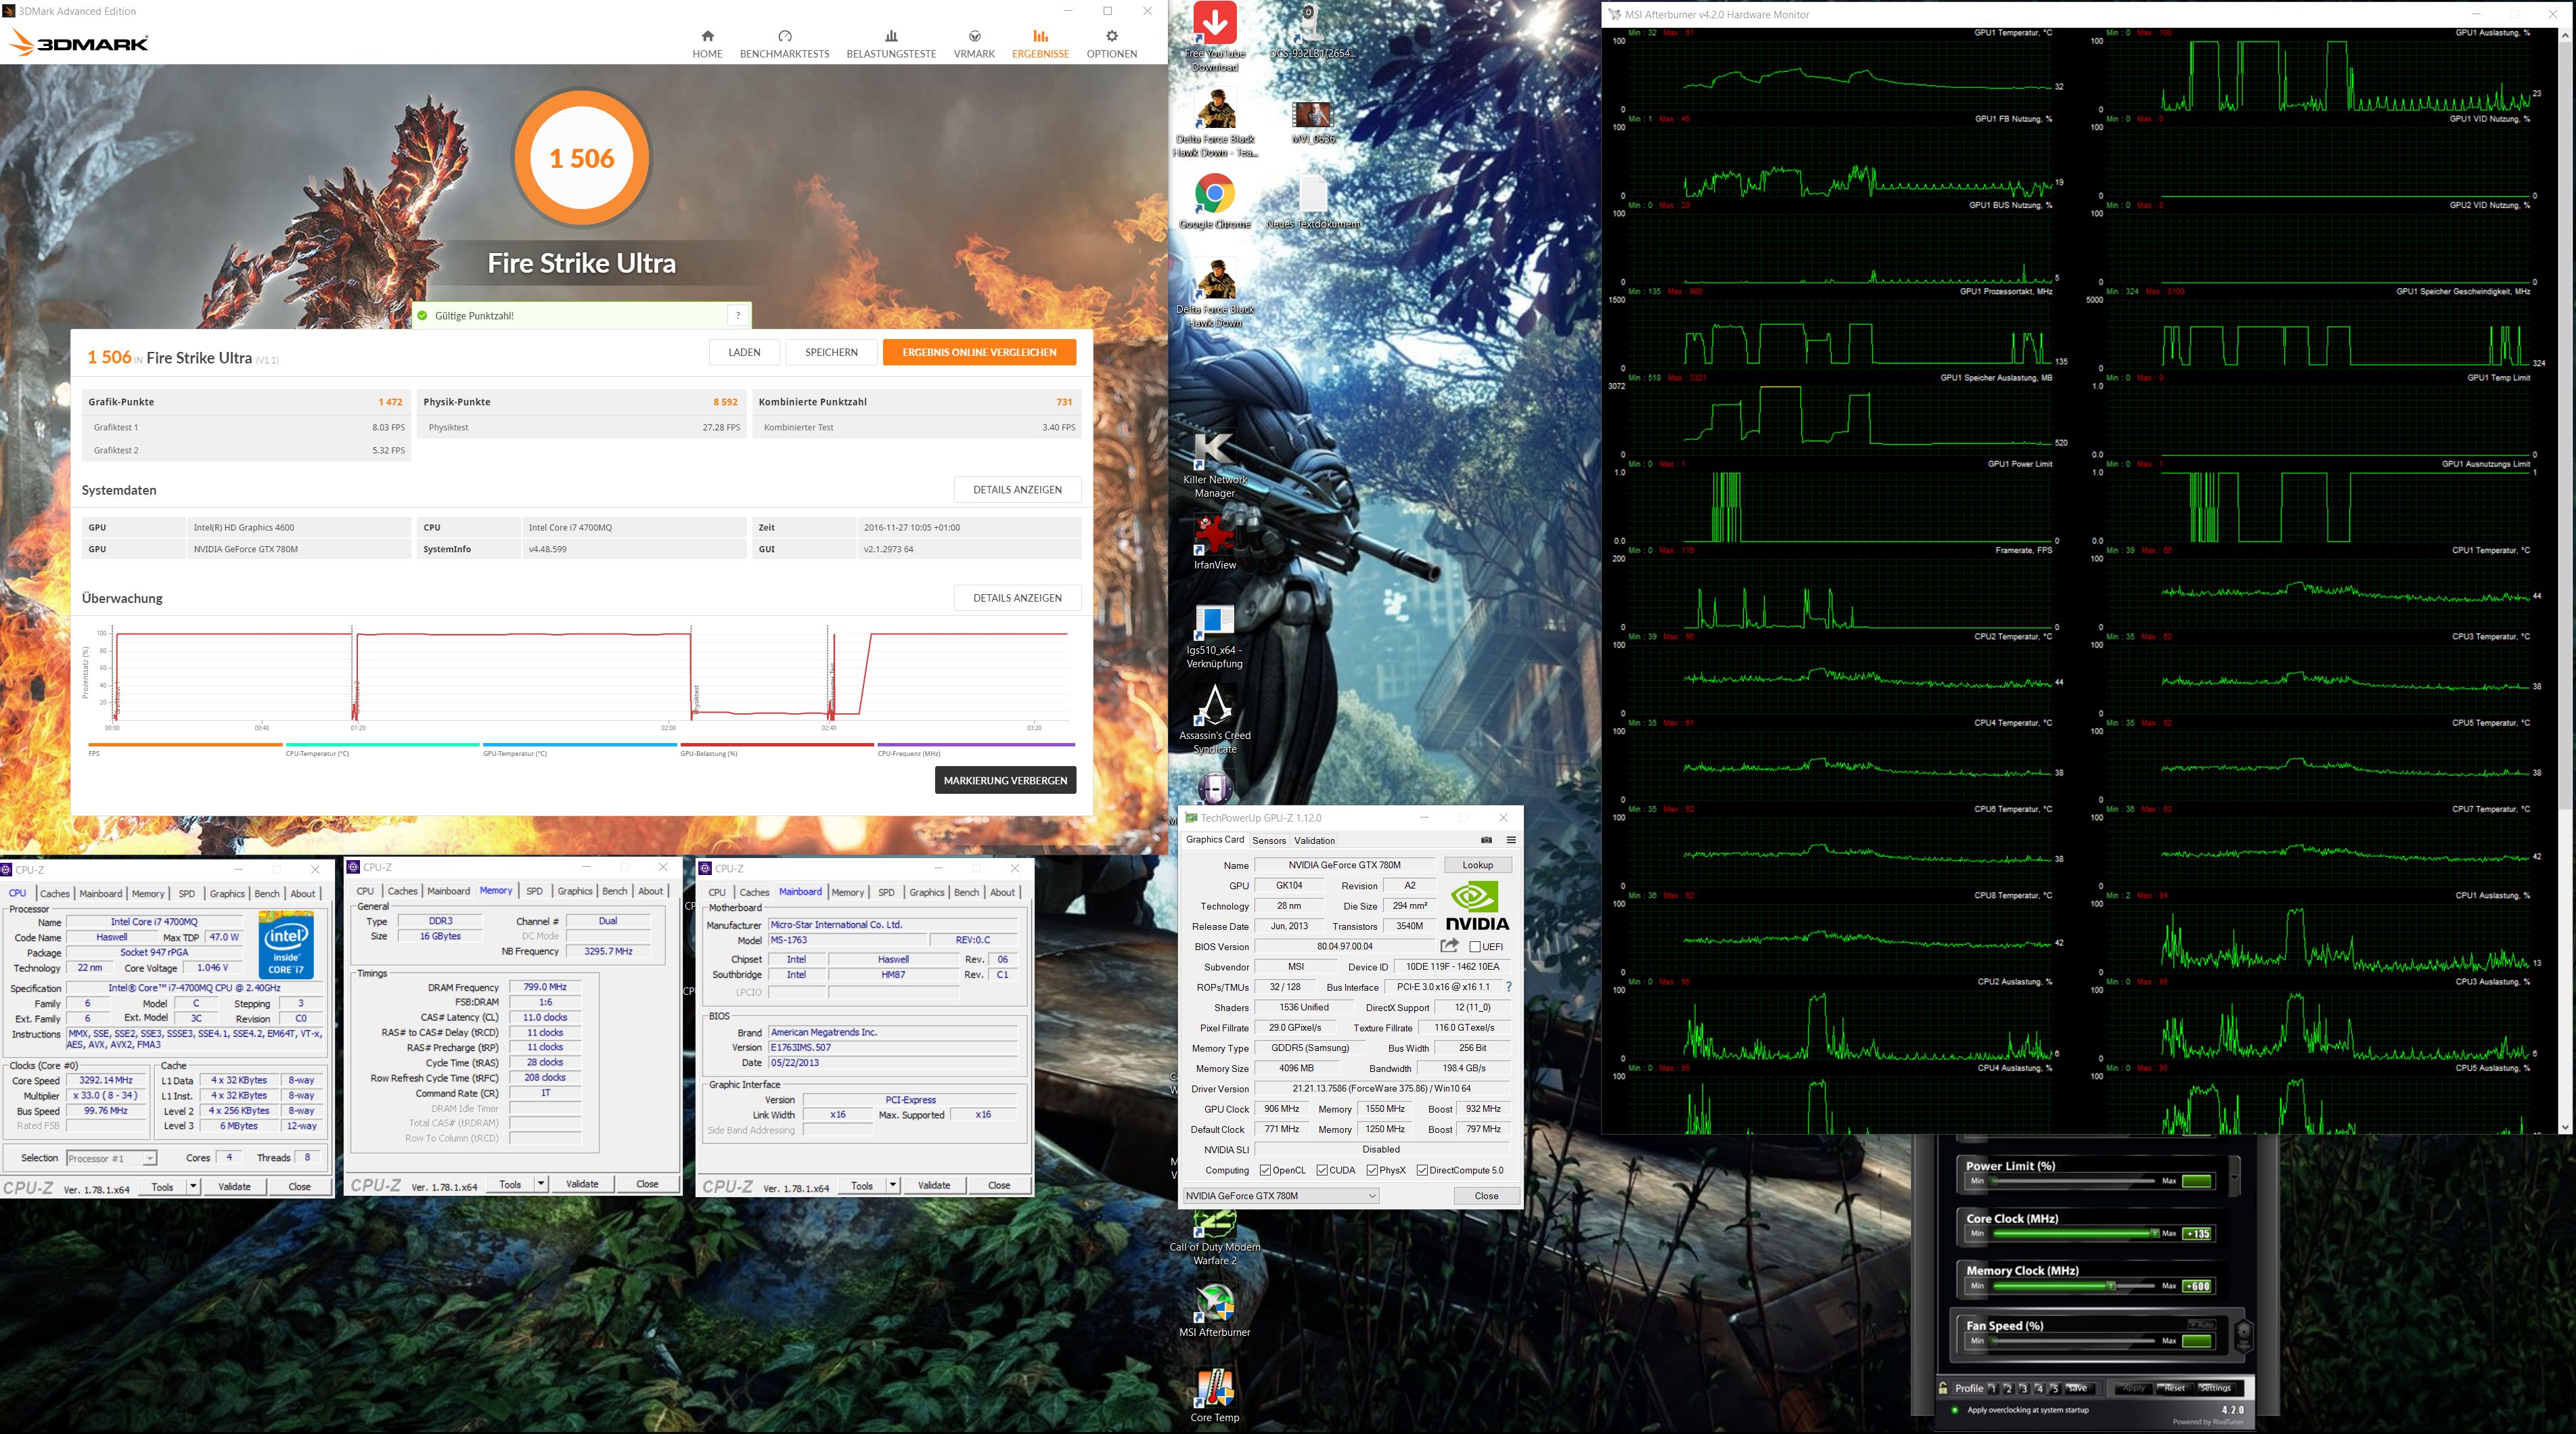
Task: Open the Free YouTube Download desktop icon
Action: (1215, 37)
